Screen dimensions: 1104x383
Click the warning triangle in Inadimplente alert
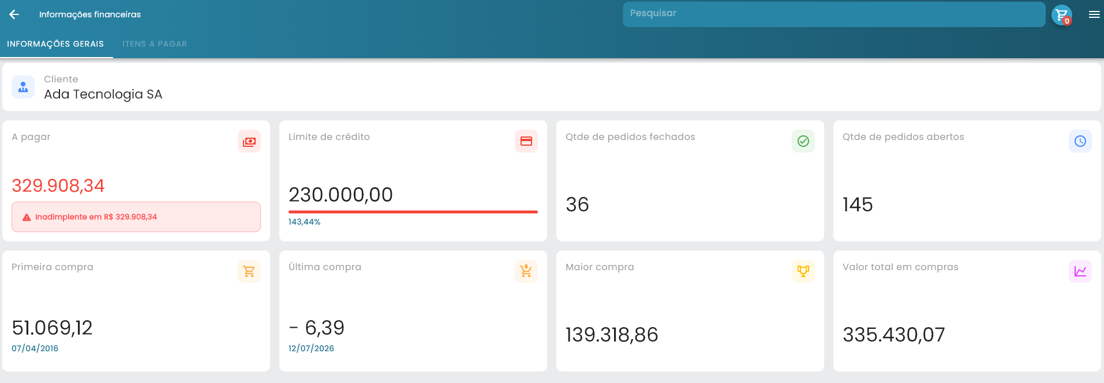(27, 217)
